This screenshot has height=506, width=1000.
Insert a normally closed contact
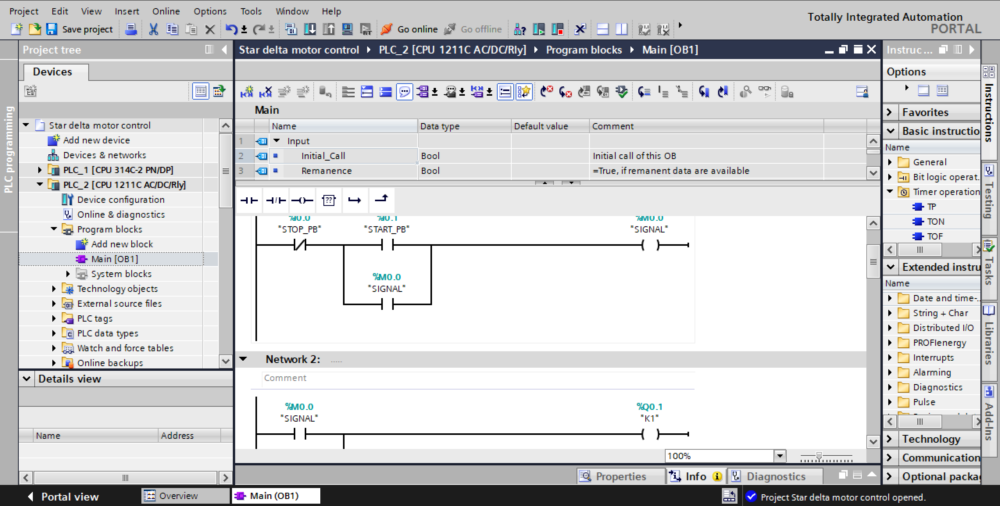click(x=275, y=200)
